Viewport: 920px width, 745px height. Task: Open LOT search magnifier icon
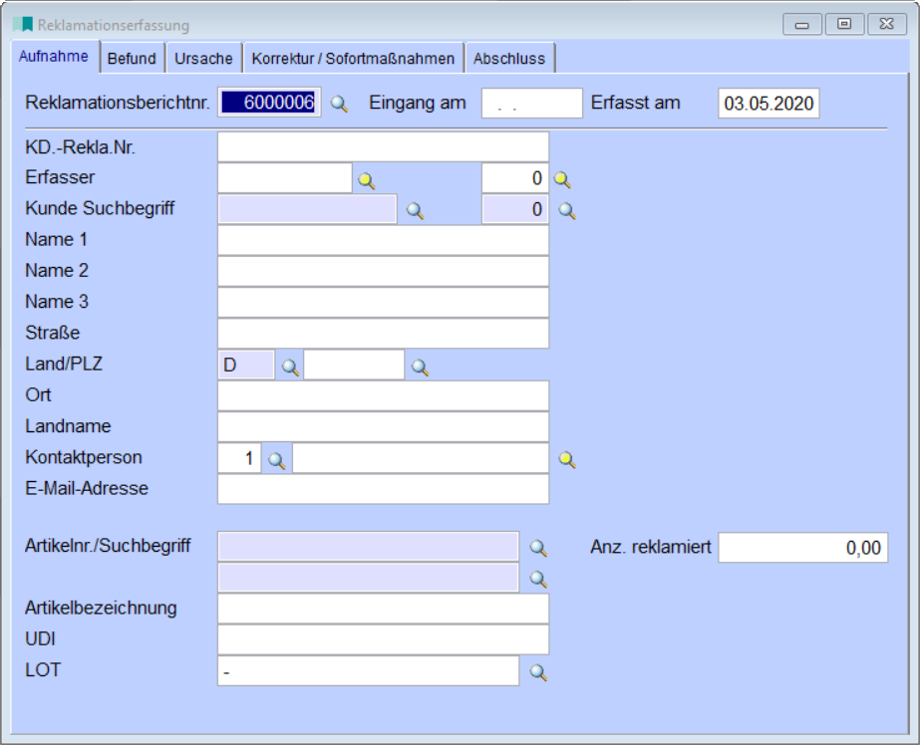(538, 672)
